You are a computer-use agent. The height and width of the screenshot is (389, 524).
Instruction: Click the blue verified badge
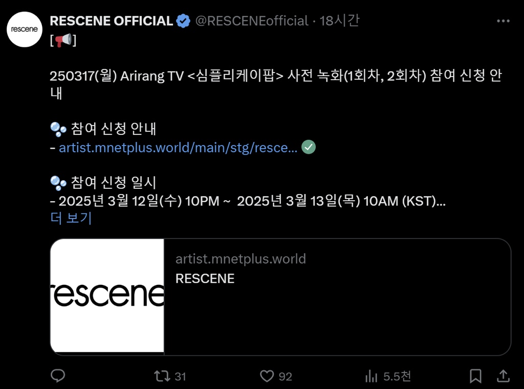click(x=183, y=21)
